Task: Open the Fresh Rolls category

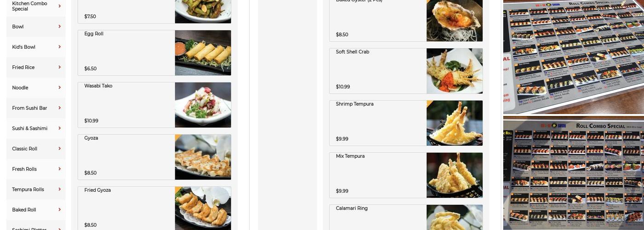Action: pos(36,169)
